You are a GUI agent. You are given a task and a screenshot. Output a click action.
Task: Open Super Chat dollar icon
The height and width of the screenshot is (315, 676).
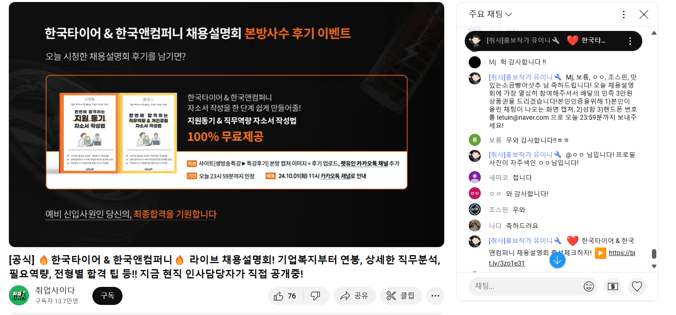pyautogui.click(x=613, y=286)
